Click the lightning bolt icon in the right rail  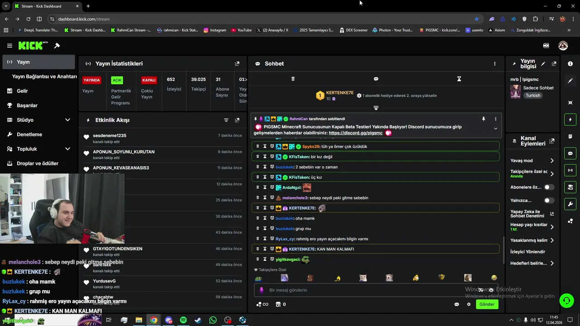point(570,120)
